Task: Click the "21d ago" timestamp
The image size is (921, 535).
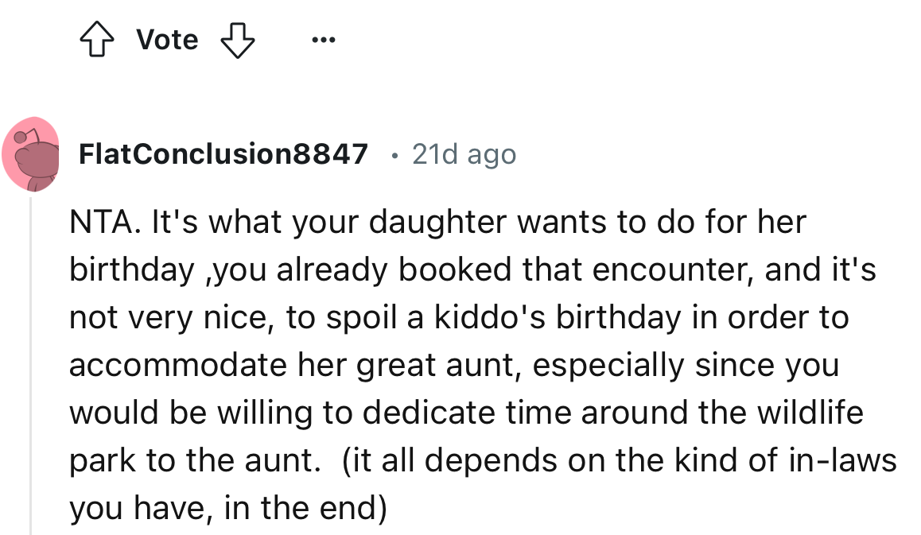Action: [x=464, y=154]
